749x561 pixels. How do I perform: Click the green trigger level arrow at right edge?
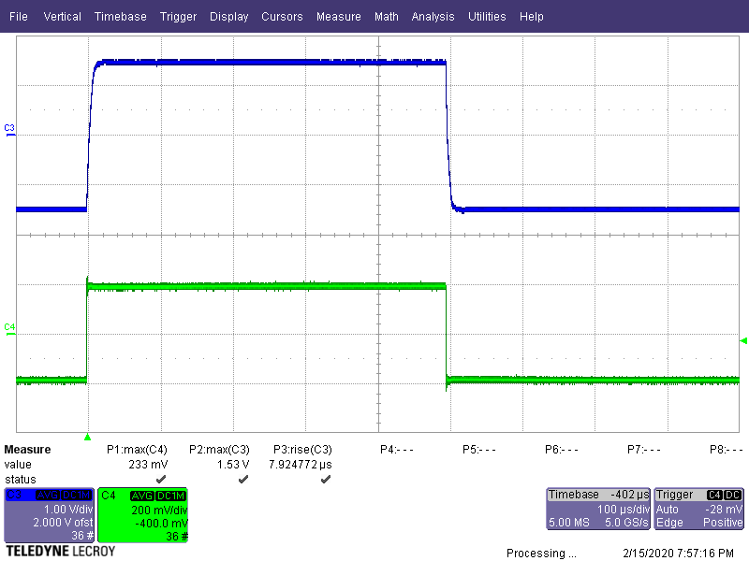pyautogui.click(x=743, y=340)
